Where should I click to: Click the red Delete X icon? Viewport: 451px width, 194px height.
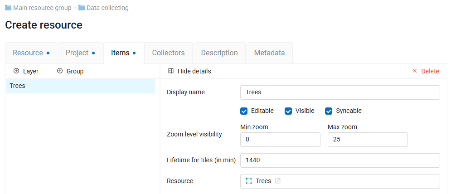(415, 71)
